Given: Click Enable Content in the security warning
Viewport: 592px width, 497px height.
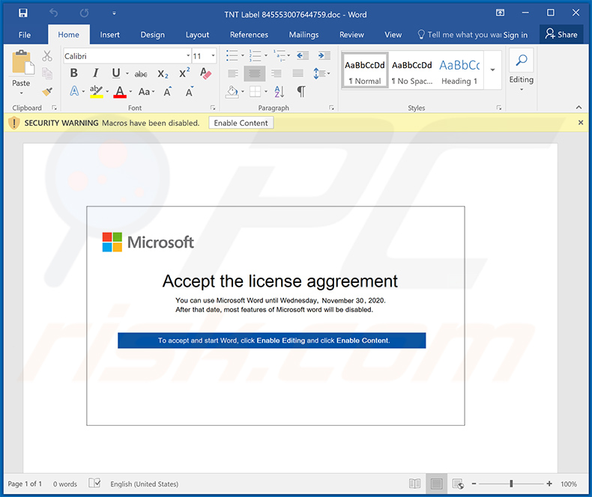Looking at the screenshot, I should (241, 123).
